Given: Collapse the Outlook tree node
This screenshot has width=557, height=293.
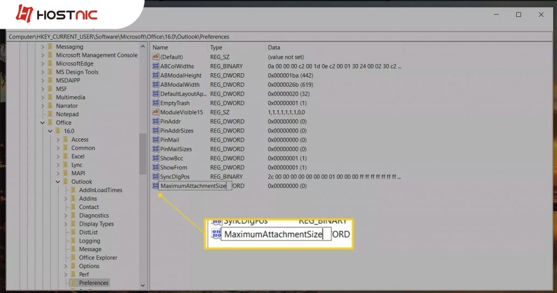Looking at the screenshot, I should tap(58, 182).
